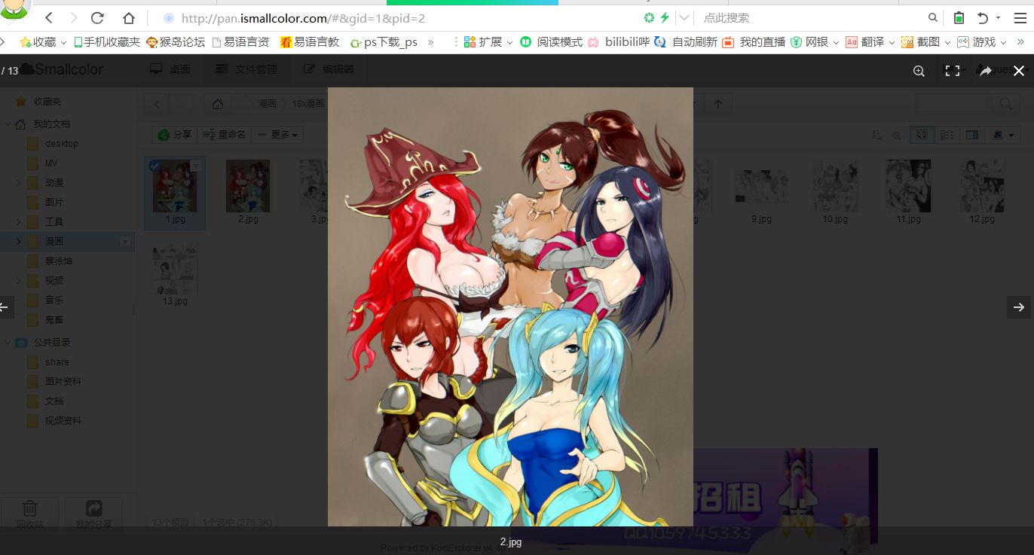This screenshot has width=1034, height=555.
Task: Click the zoom magnifier in the image viewer
Action: click(919, 71)
